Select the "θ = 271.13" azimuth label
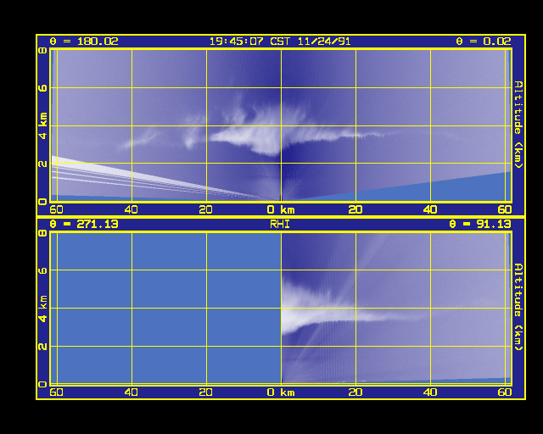 click(x=84, y=225)
